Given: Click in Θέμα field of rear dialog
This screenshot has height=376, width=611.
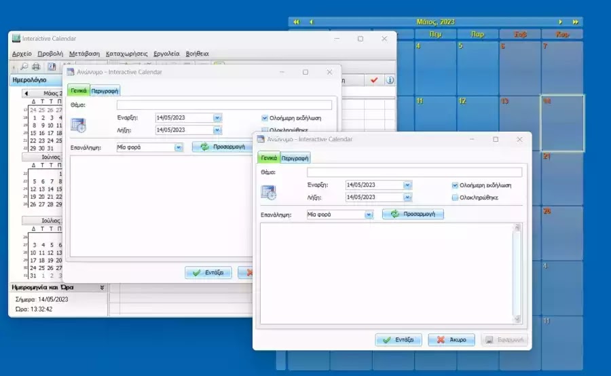Looking at the screenshot, I should click(x=224, y=105).
